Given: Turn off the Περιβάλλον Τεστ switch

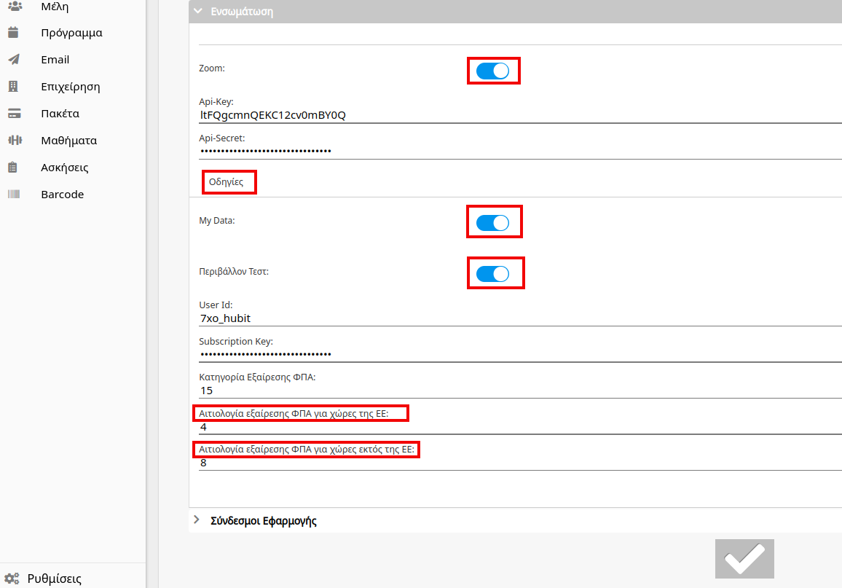Looking at the screenshot, I should pos(492,274).
